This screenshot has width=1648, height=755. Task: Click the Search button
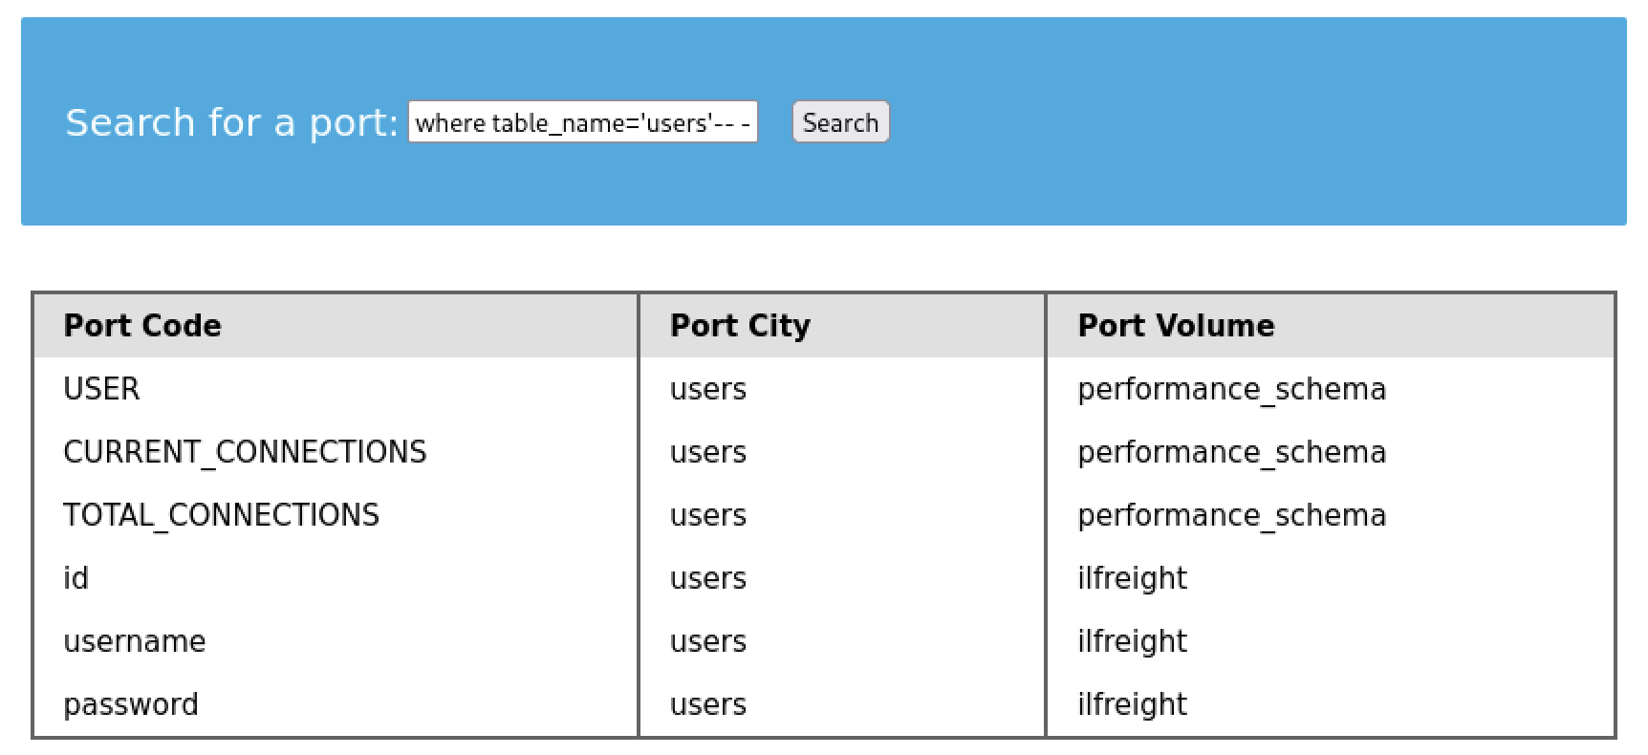pyautogui.click(x=840, y=122)
